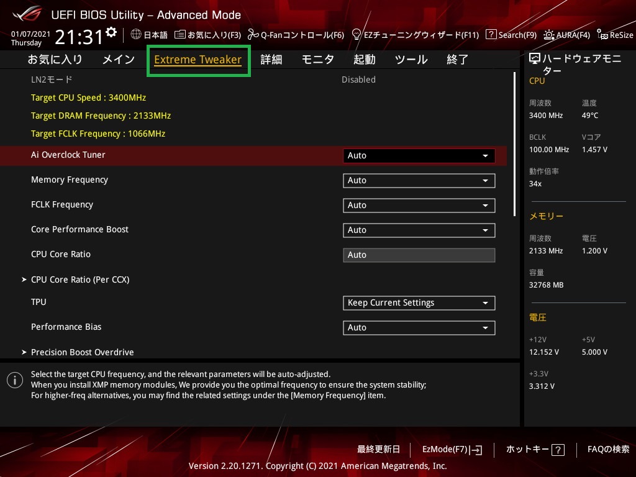Launch EZ tuning wizard bulb icon
The width and height of the screenshot is (636, 477).
[357, 35]
